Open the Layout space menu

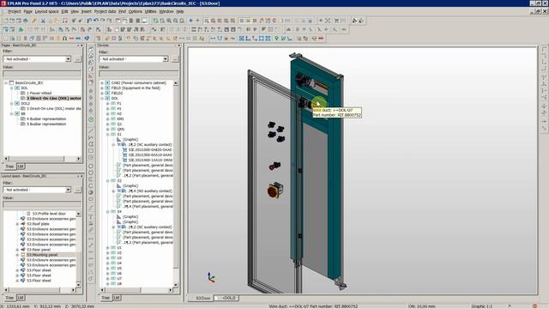click(x=47, y=11)
